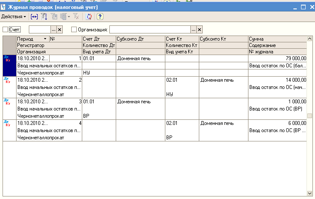Click inside the Организация input field

[150, 30]
